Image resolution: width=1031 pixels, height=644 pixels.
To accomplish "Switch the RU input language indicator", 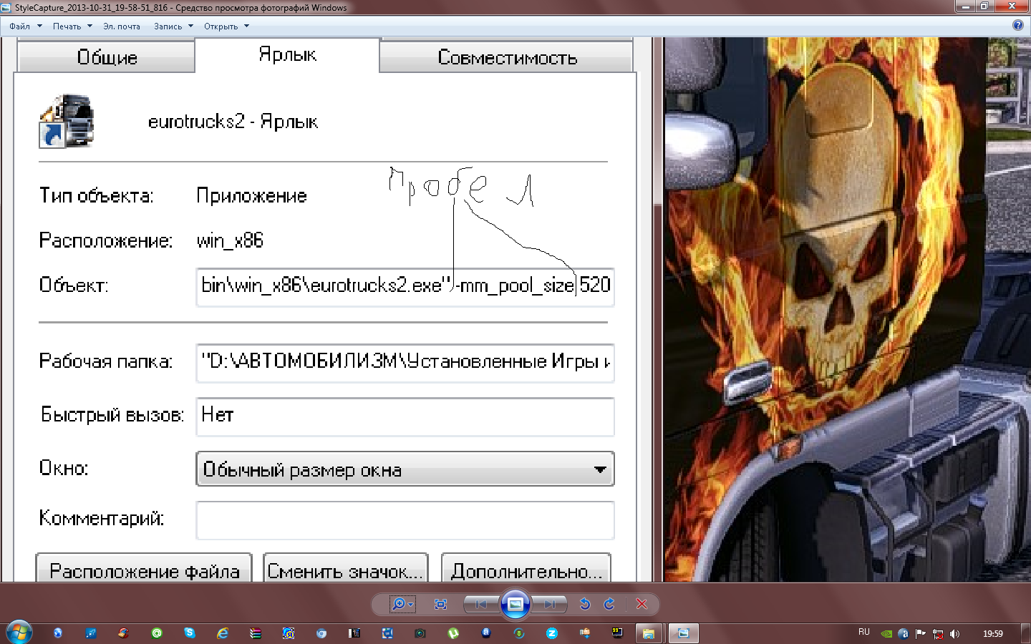I will coord(864,633).
